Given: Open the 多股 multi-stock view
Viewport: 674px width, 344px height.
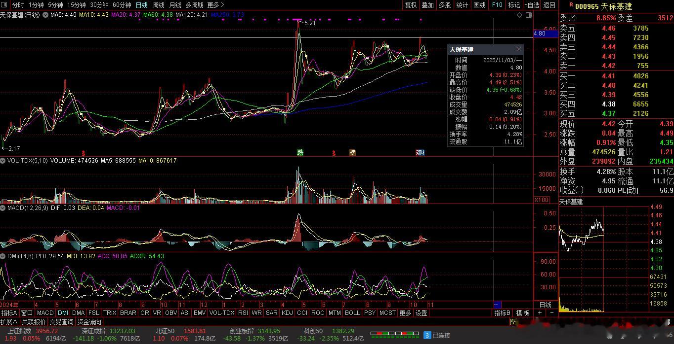Looking at the screenshot, I should click(445, 5).
